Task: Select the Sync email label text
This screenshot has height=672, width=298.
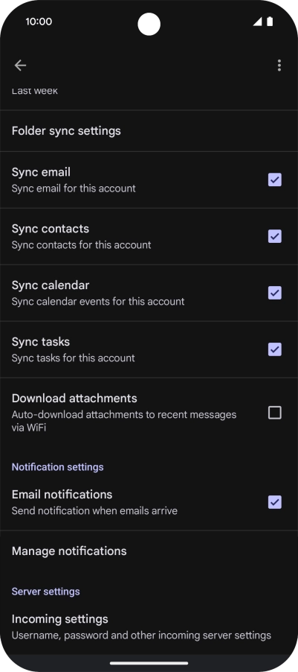Action: 41,172
